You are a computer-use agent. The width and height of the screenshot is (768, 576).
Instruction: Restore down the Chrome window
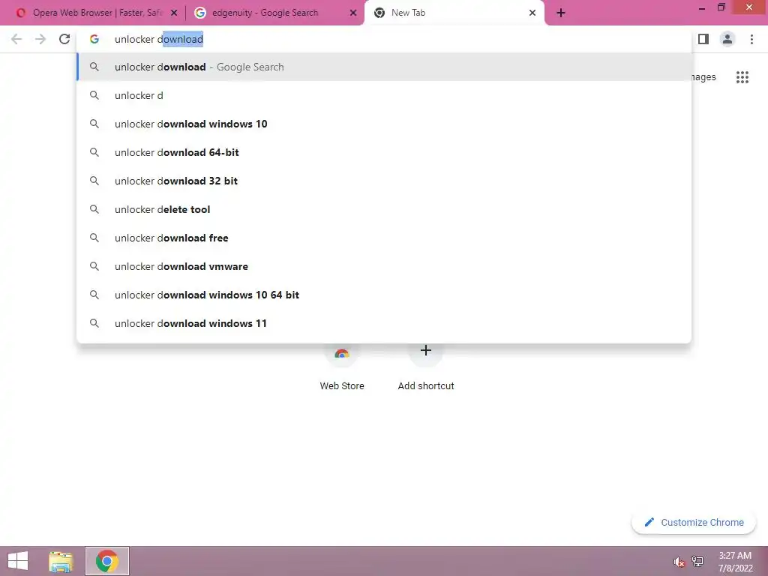pos(721,7)
